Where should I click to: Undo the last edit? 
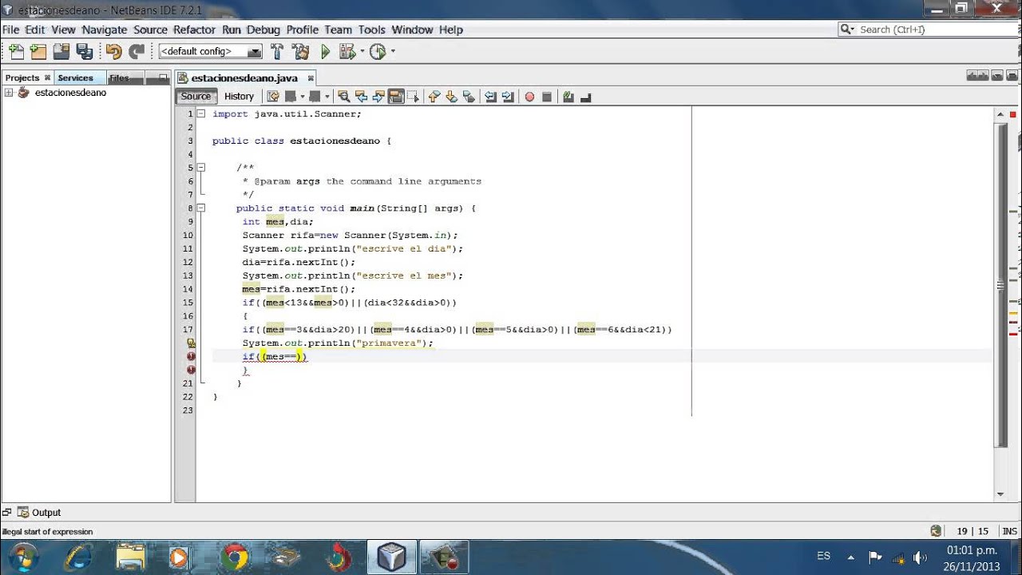[x=113, y=52]
